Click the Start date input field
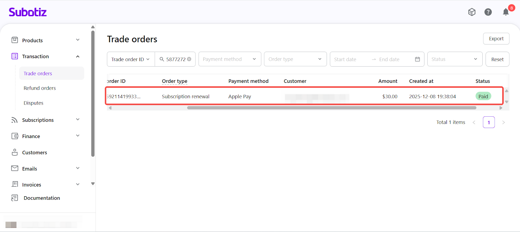The width and height of the screenshot is (520, 232). 349,59
